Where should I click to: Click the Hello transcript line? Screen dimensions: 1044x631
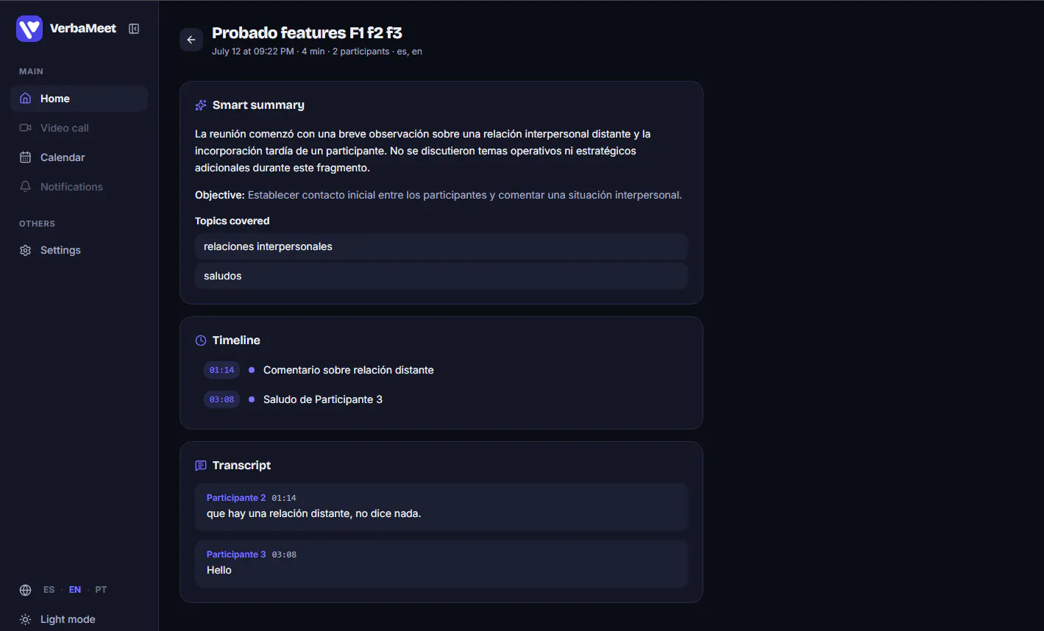tap(219, 570)
